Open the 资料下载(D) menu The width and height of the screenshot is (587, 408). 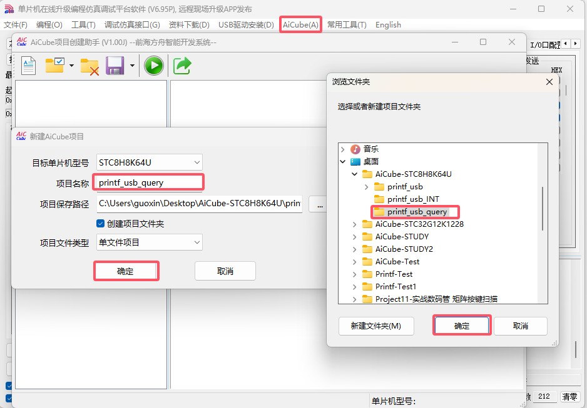click(x=189, y=24)
